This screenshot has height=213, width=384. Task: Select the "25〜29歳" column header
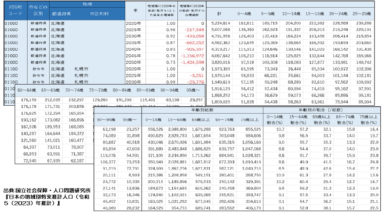[362, 14]
